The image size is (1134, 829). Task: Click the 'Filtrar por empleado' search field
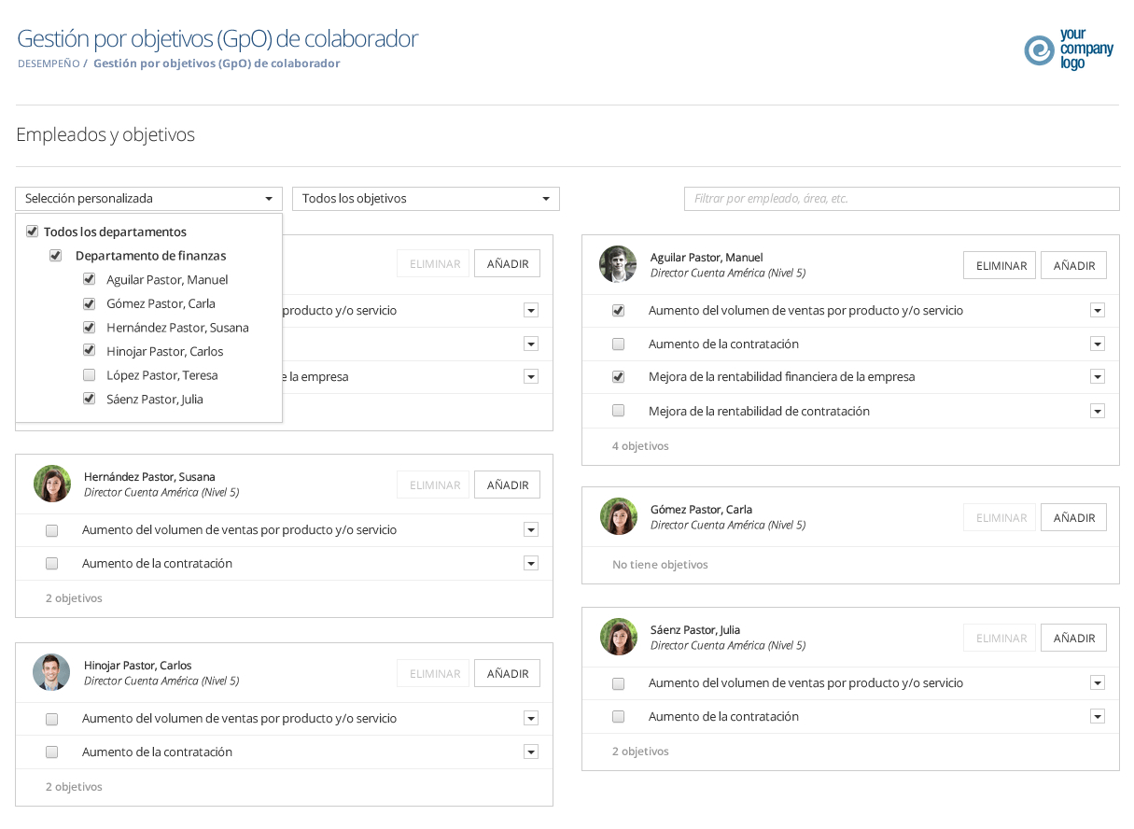coord(901,199)
